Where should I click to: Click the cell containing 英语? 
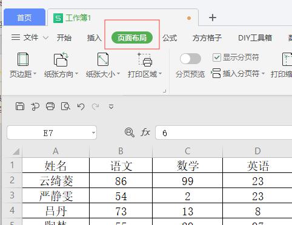click(257, 165)
